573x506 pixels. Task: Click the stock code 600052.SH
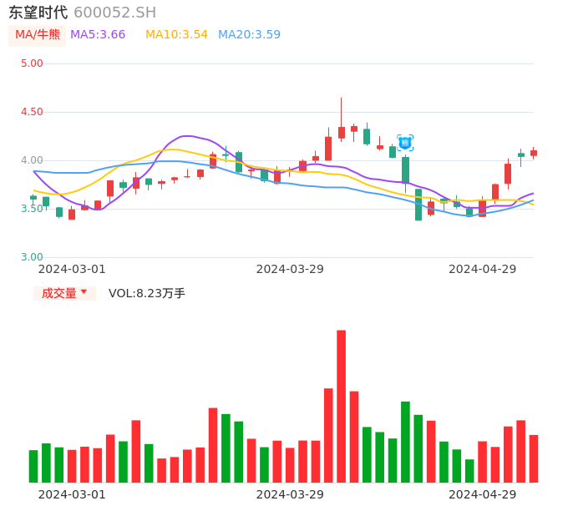point(114,13)
